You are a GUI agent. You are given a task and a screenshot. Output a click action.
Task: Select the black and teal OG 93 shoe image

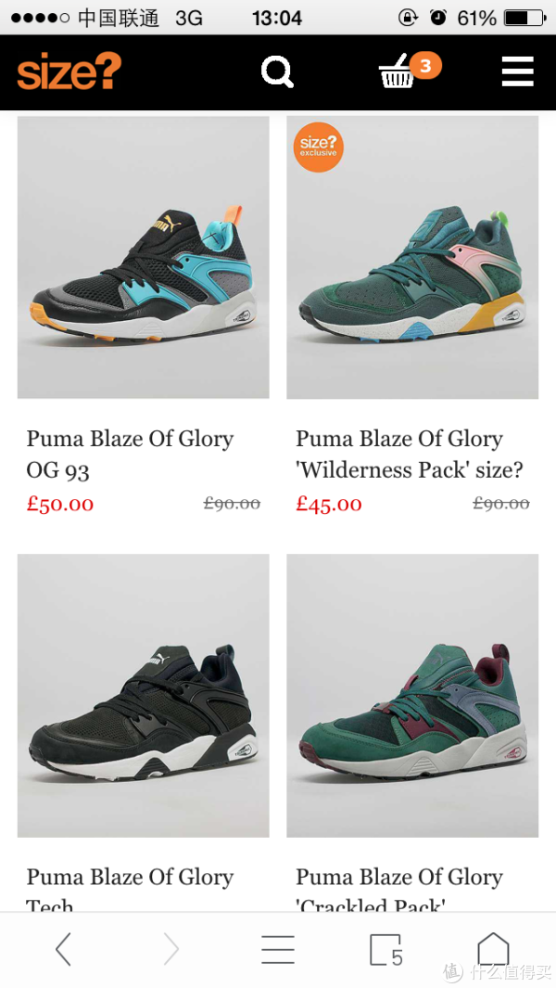coord(143,257)
